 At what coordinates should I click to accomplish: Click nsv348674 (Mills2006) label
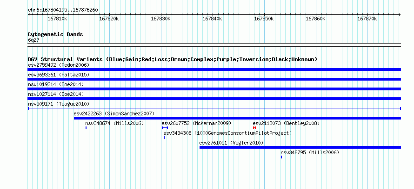pyautogui.click(x=114, y=123)
